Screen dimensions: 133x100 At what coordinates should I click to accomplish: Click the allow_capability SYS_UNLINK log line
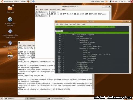(31, 75)
